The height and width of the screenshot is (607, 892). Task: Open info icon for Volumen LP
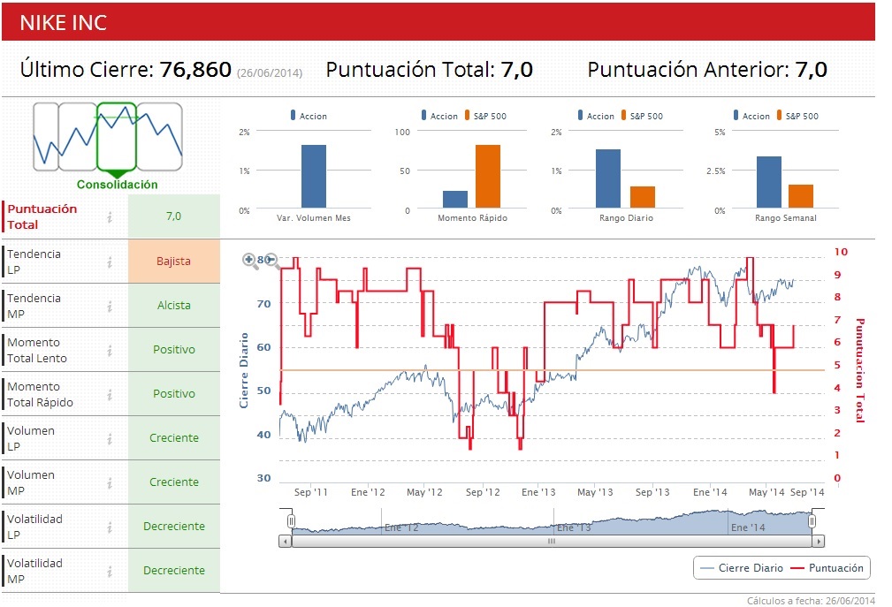[x=110, y=439]
